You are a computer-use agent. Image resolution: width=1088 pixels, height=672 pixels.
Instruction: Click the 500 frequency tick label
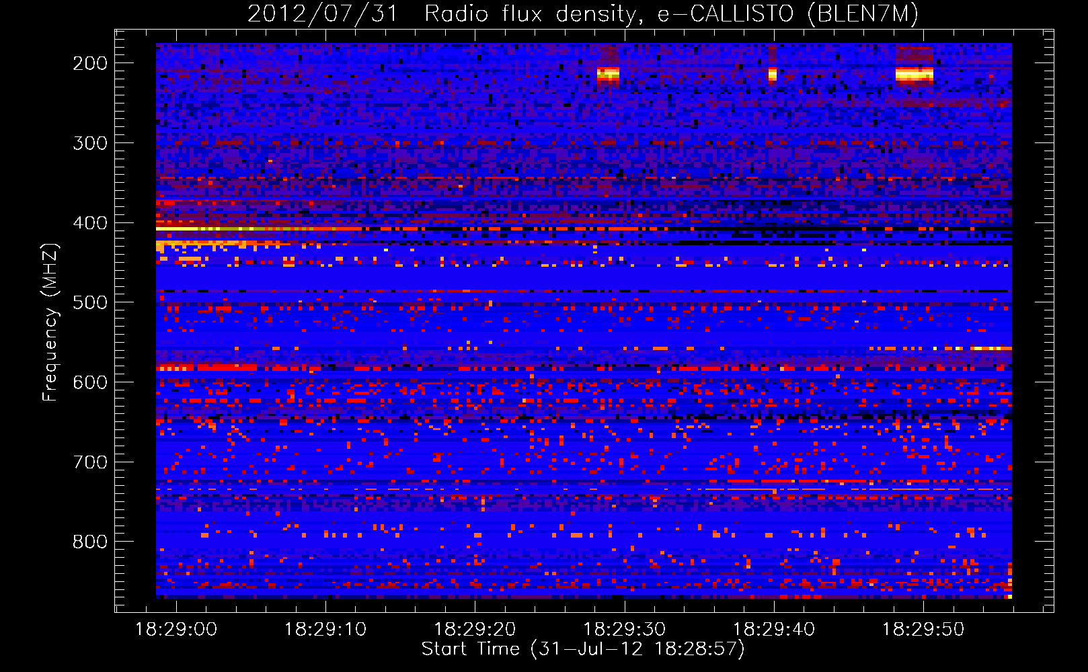tap(90, 302)
